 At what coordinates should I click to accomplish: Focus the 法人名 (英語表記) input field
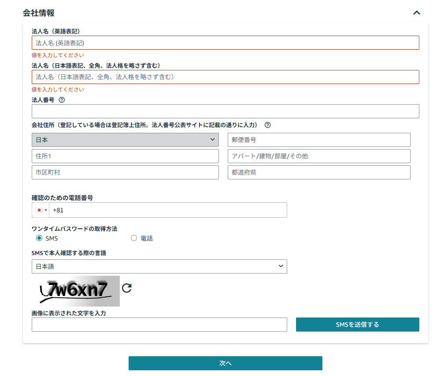(225, 43)
